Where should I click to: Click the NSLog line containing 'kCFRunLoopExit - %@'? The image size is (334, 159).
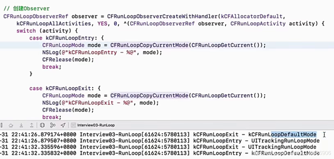click(x=100, y=103)
